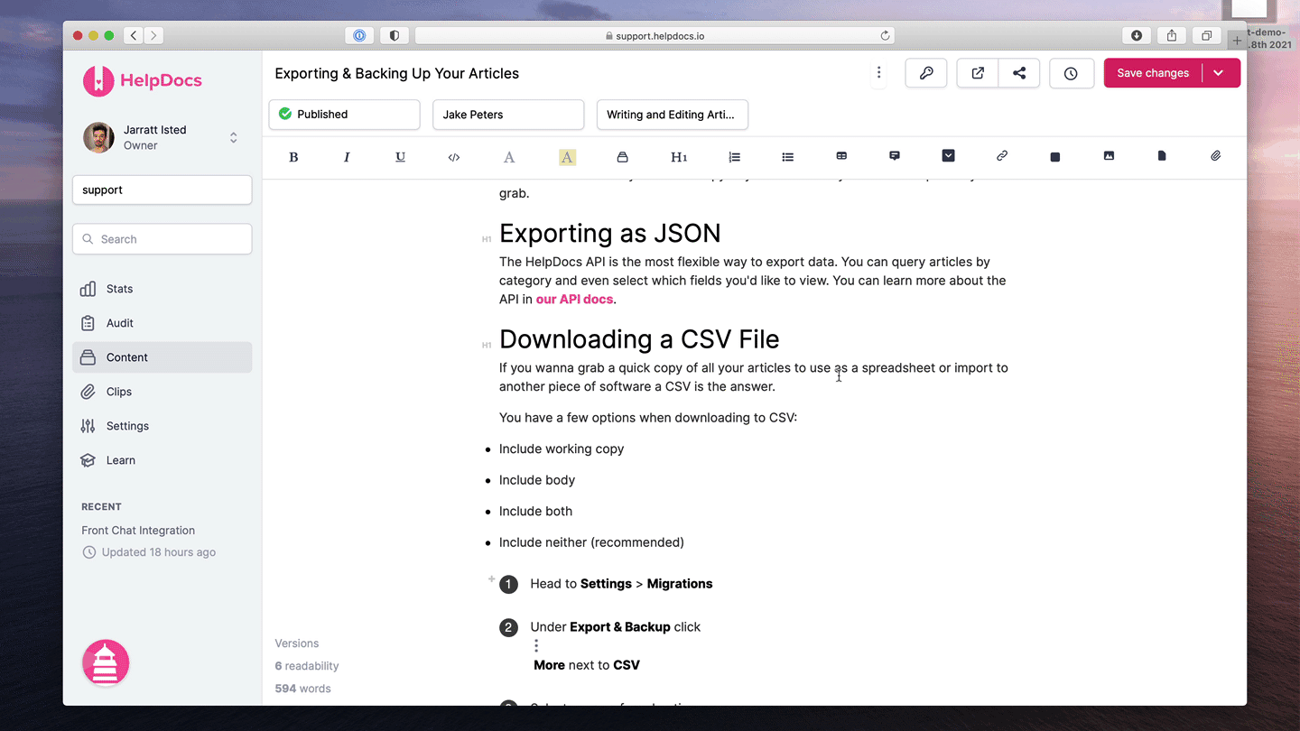Apply underline formatting
Viewport: 1300px width, 731px height.
[400, 157]
